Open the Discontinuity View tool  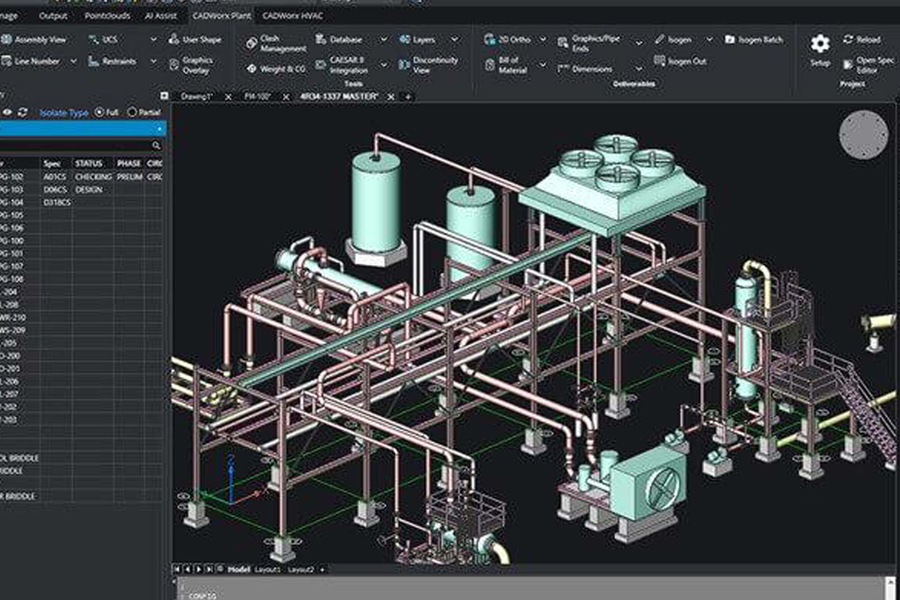click(428, 65)
